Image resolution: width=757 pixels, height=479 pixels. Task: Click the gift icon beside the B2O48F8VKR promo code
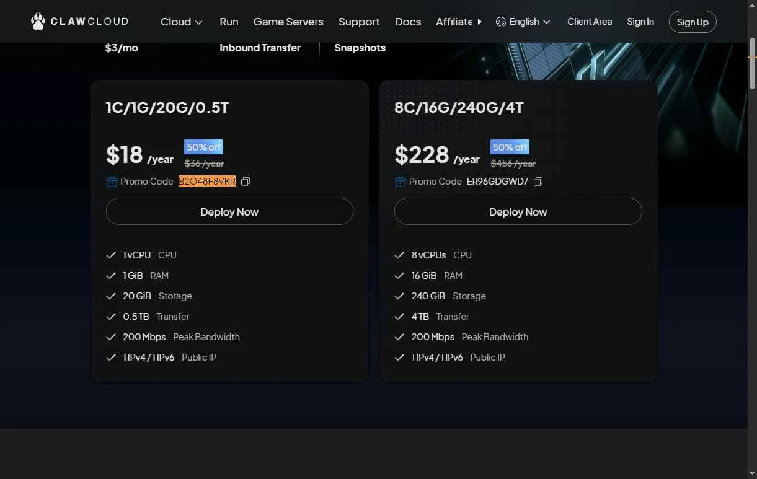click(x=112, y=182)
